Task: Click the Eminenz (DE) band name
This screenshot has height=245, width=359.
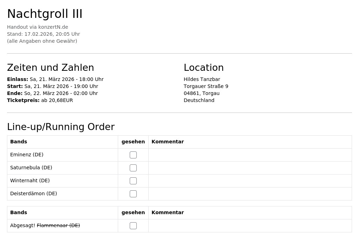Action: pyautogui.click(x=27, y=155)
